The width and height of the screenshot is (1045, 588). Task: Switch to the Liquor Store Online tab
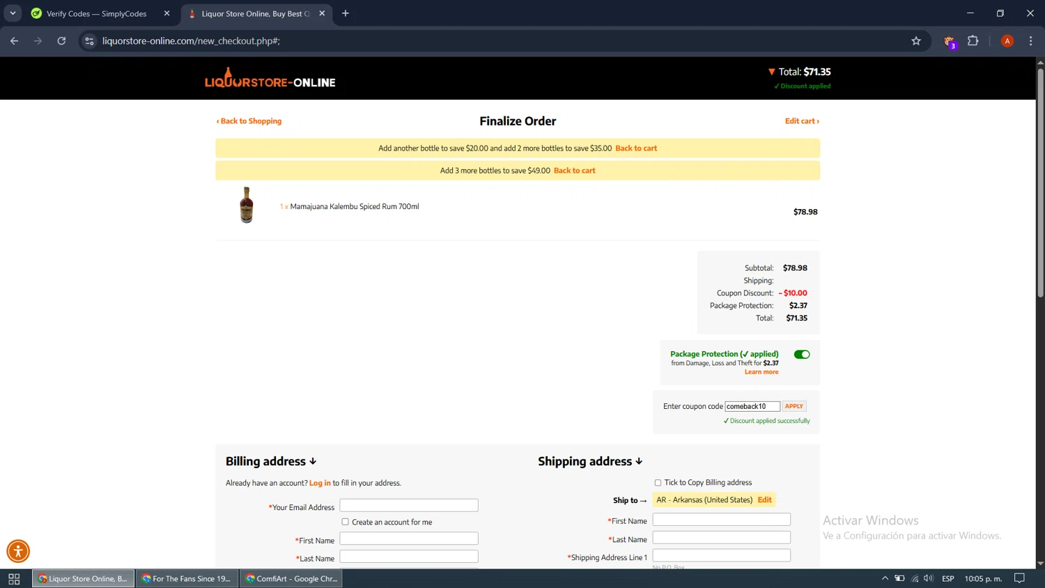coord(256,13)
